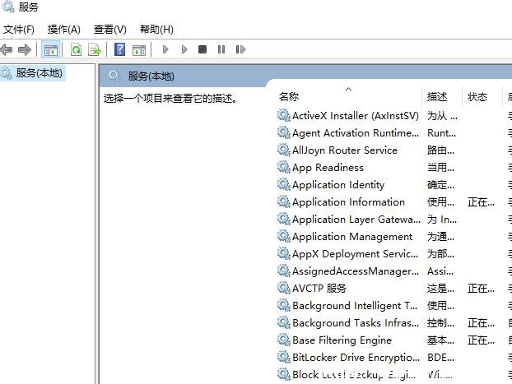Click the gear icon beside Agent Activation Runtime
The width and height of the screenshot is (512, 384).
point(284,132)
